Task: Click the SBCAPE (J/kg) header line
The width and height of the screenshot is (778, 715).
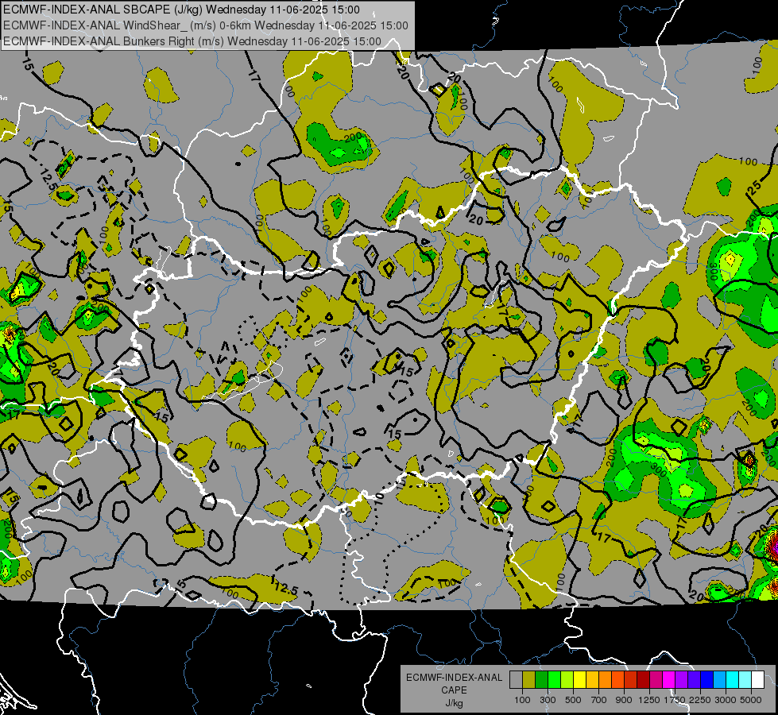Action: [x=181, y=10]
